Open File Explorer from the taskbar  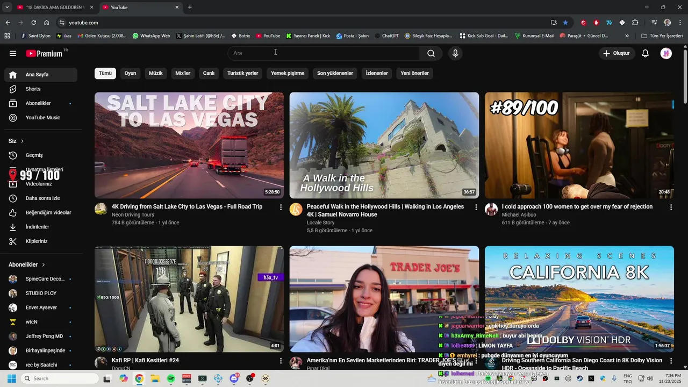155,378
